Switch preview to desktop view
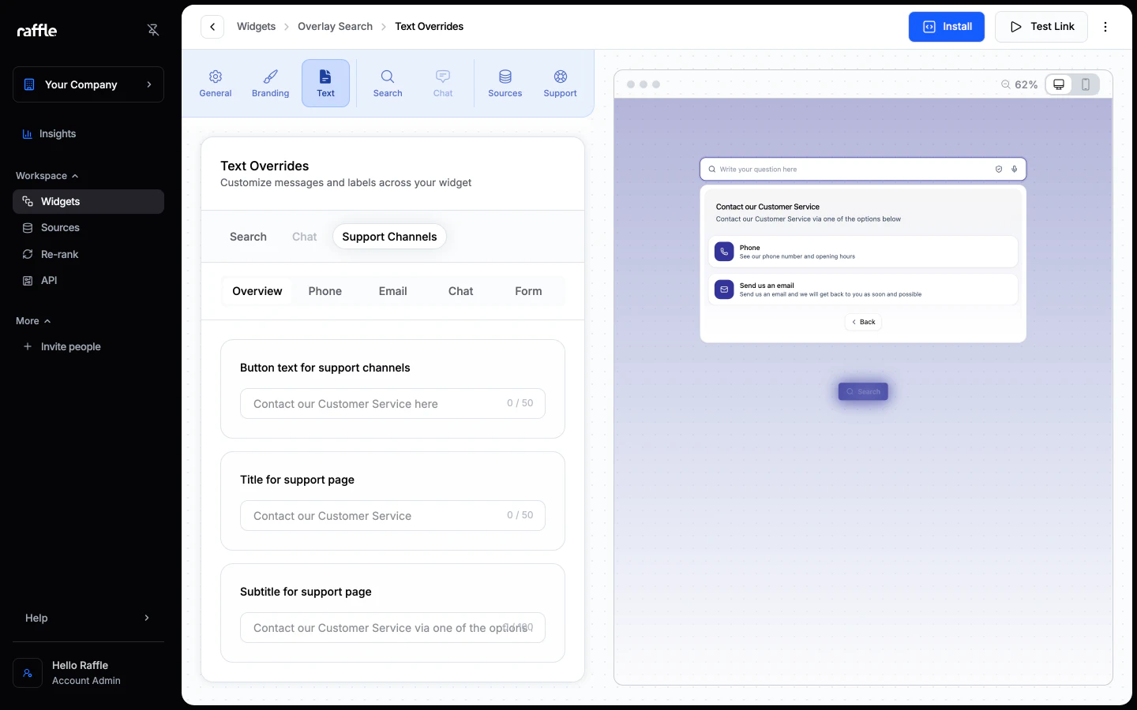The width and height of the screenshot is (1137, 710). coord(1059,84)
